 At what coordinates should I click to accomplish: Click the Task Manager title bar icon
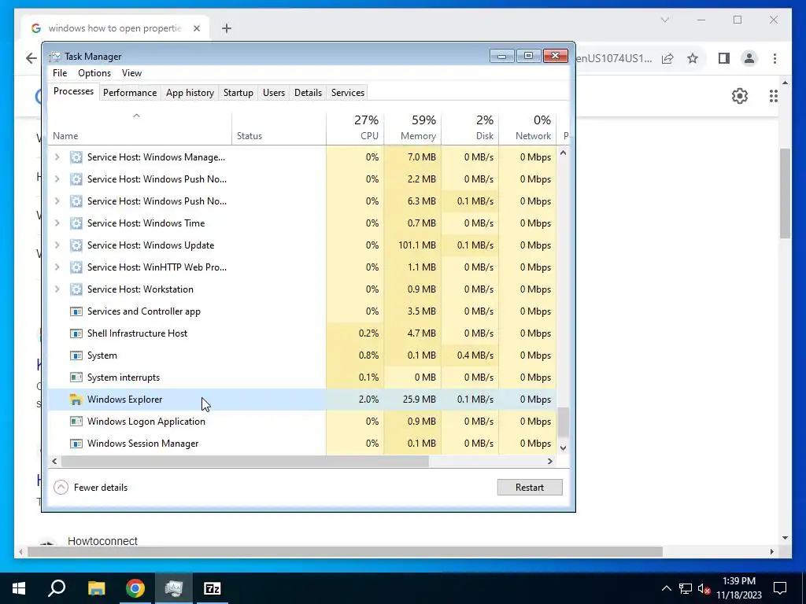[55, 57]
